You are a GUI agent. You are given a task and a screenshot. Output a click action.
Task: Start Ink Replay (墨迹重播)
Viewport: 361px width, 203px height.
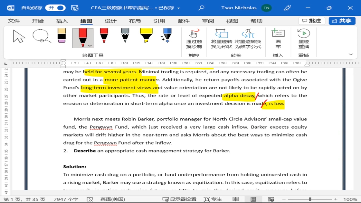pos(304,39)
